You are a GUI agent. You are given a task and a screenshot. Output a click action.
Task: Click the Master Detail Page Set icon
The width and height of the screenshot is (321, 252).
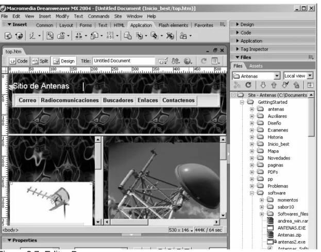point(128,36)
